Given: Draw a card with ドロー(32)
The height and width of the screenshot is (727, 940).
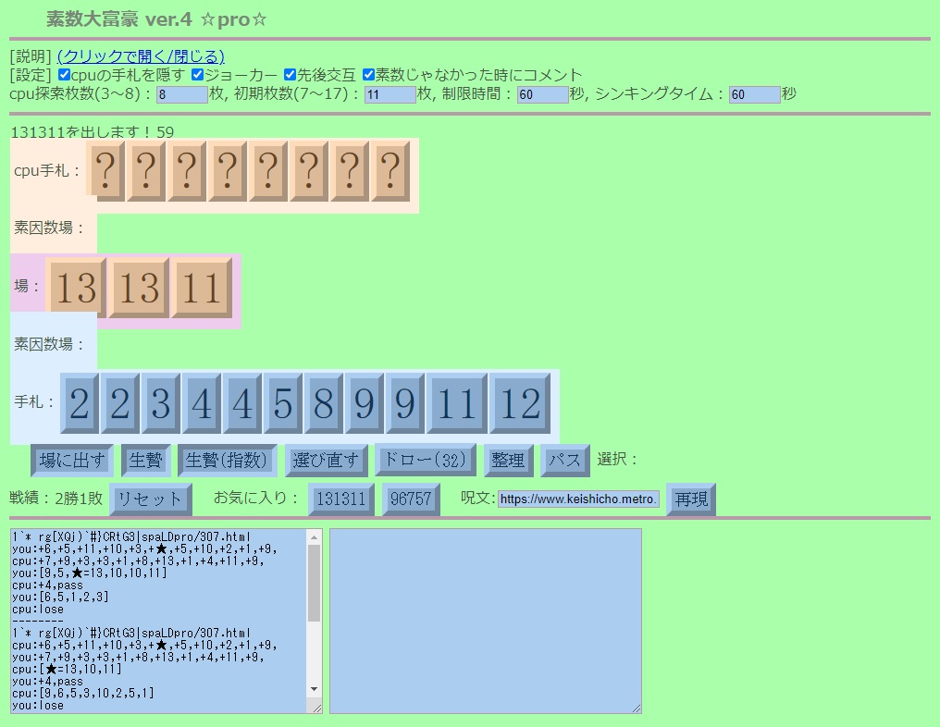Looking at the screenshot, I should (425, 461).
